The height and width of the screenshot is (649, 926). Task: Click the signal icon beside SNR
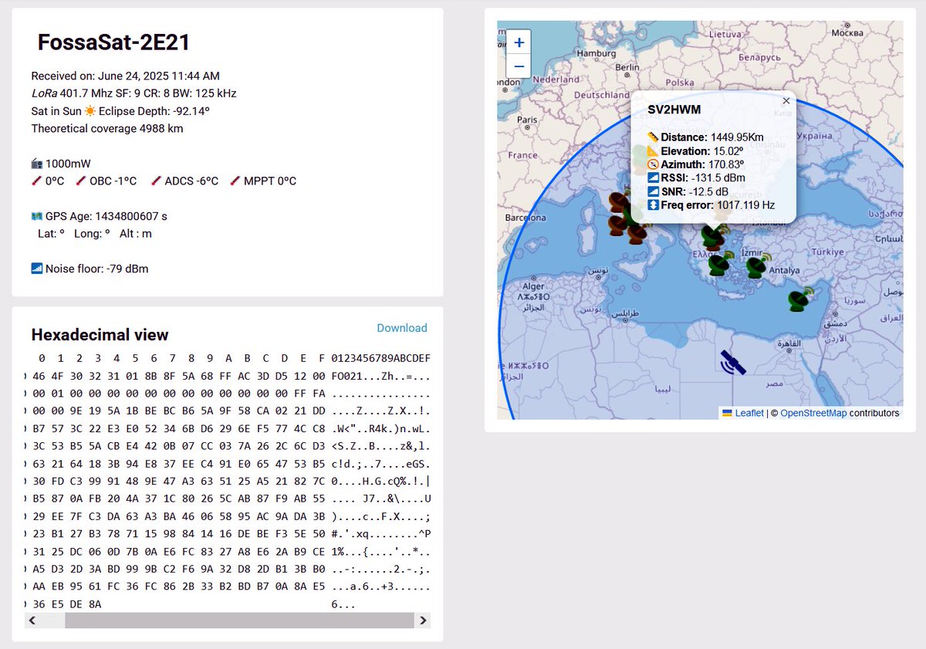[653, 192]
